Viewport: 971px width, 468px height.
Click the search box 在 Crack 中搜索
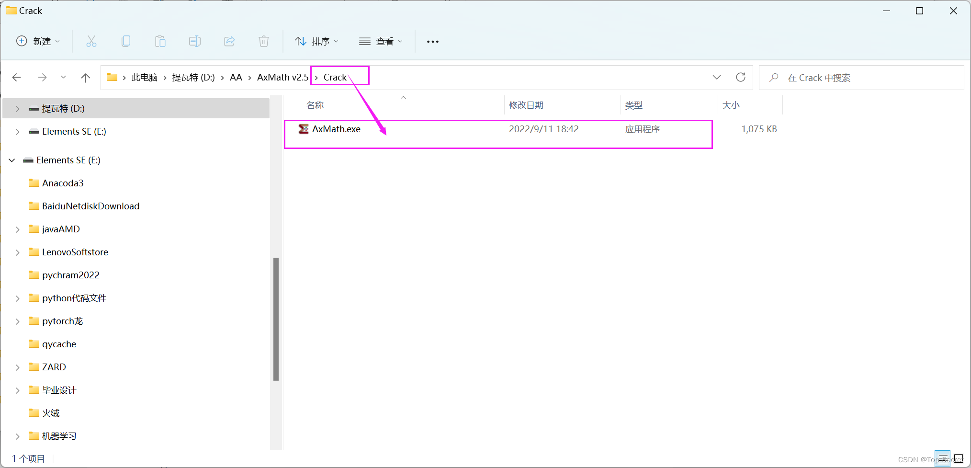(x=861, y=78)
